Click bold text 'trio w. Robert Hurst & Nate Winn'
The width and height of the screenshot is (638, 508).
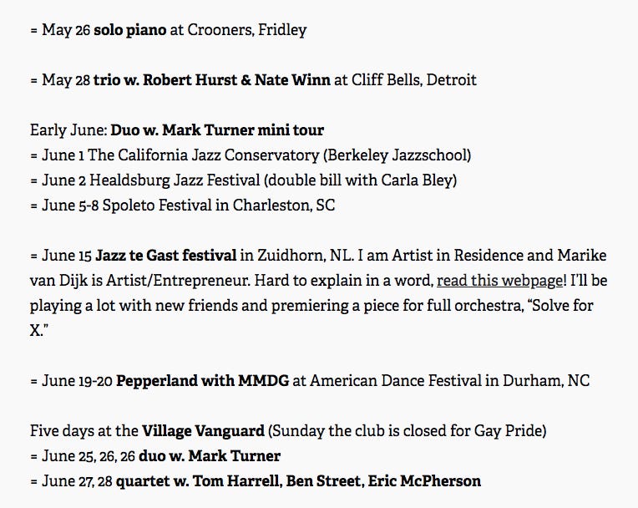(x=211, y=79)
